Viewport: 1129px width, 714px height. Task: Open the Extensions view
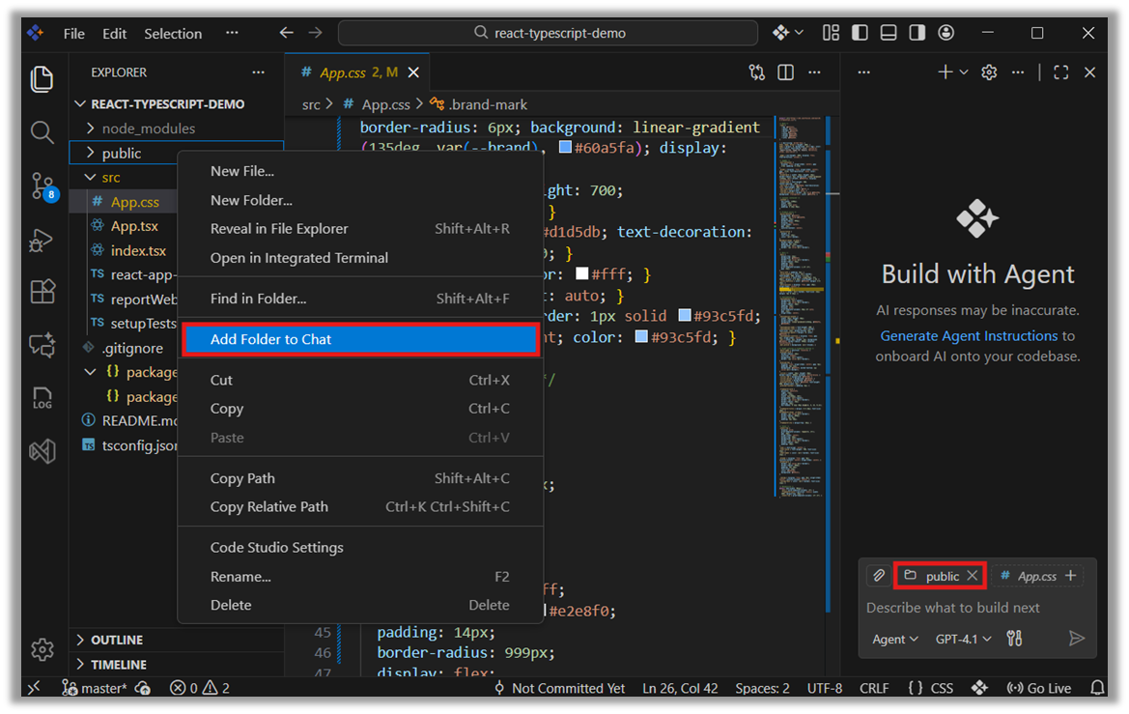click(x=42, y=291)
